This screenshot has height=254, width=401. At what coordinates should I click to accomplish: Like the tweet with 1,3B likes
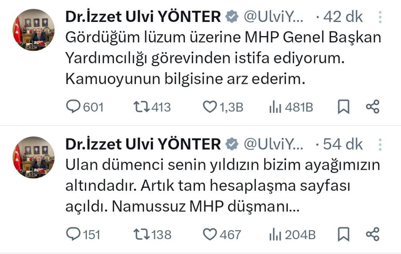pyautogui.click(x=210, y=107)
